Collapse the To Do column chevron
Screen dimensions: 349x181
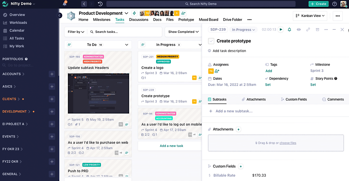(x=127, y=45)
